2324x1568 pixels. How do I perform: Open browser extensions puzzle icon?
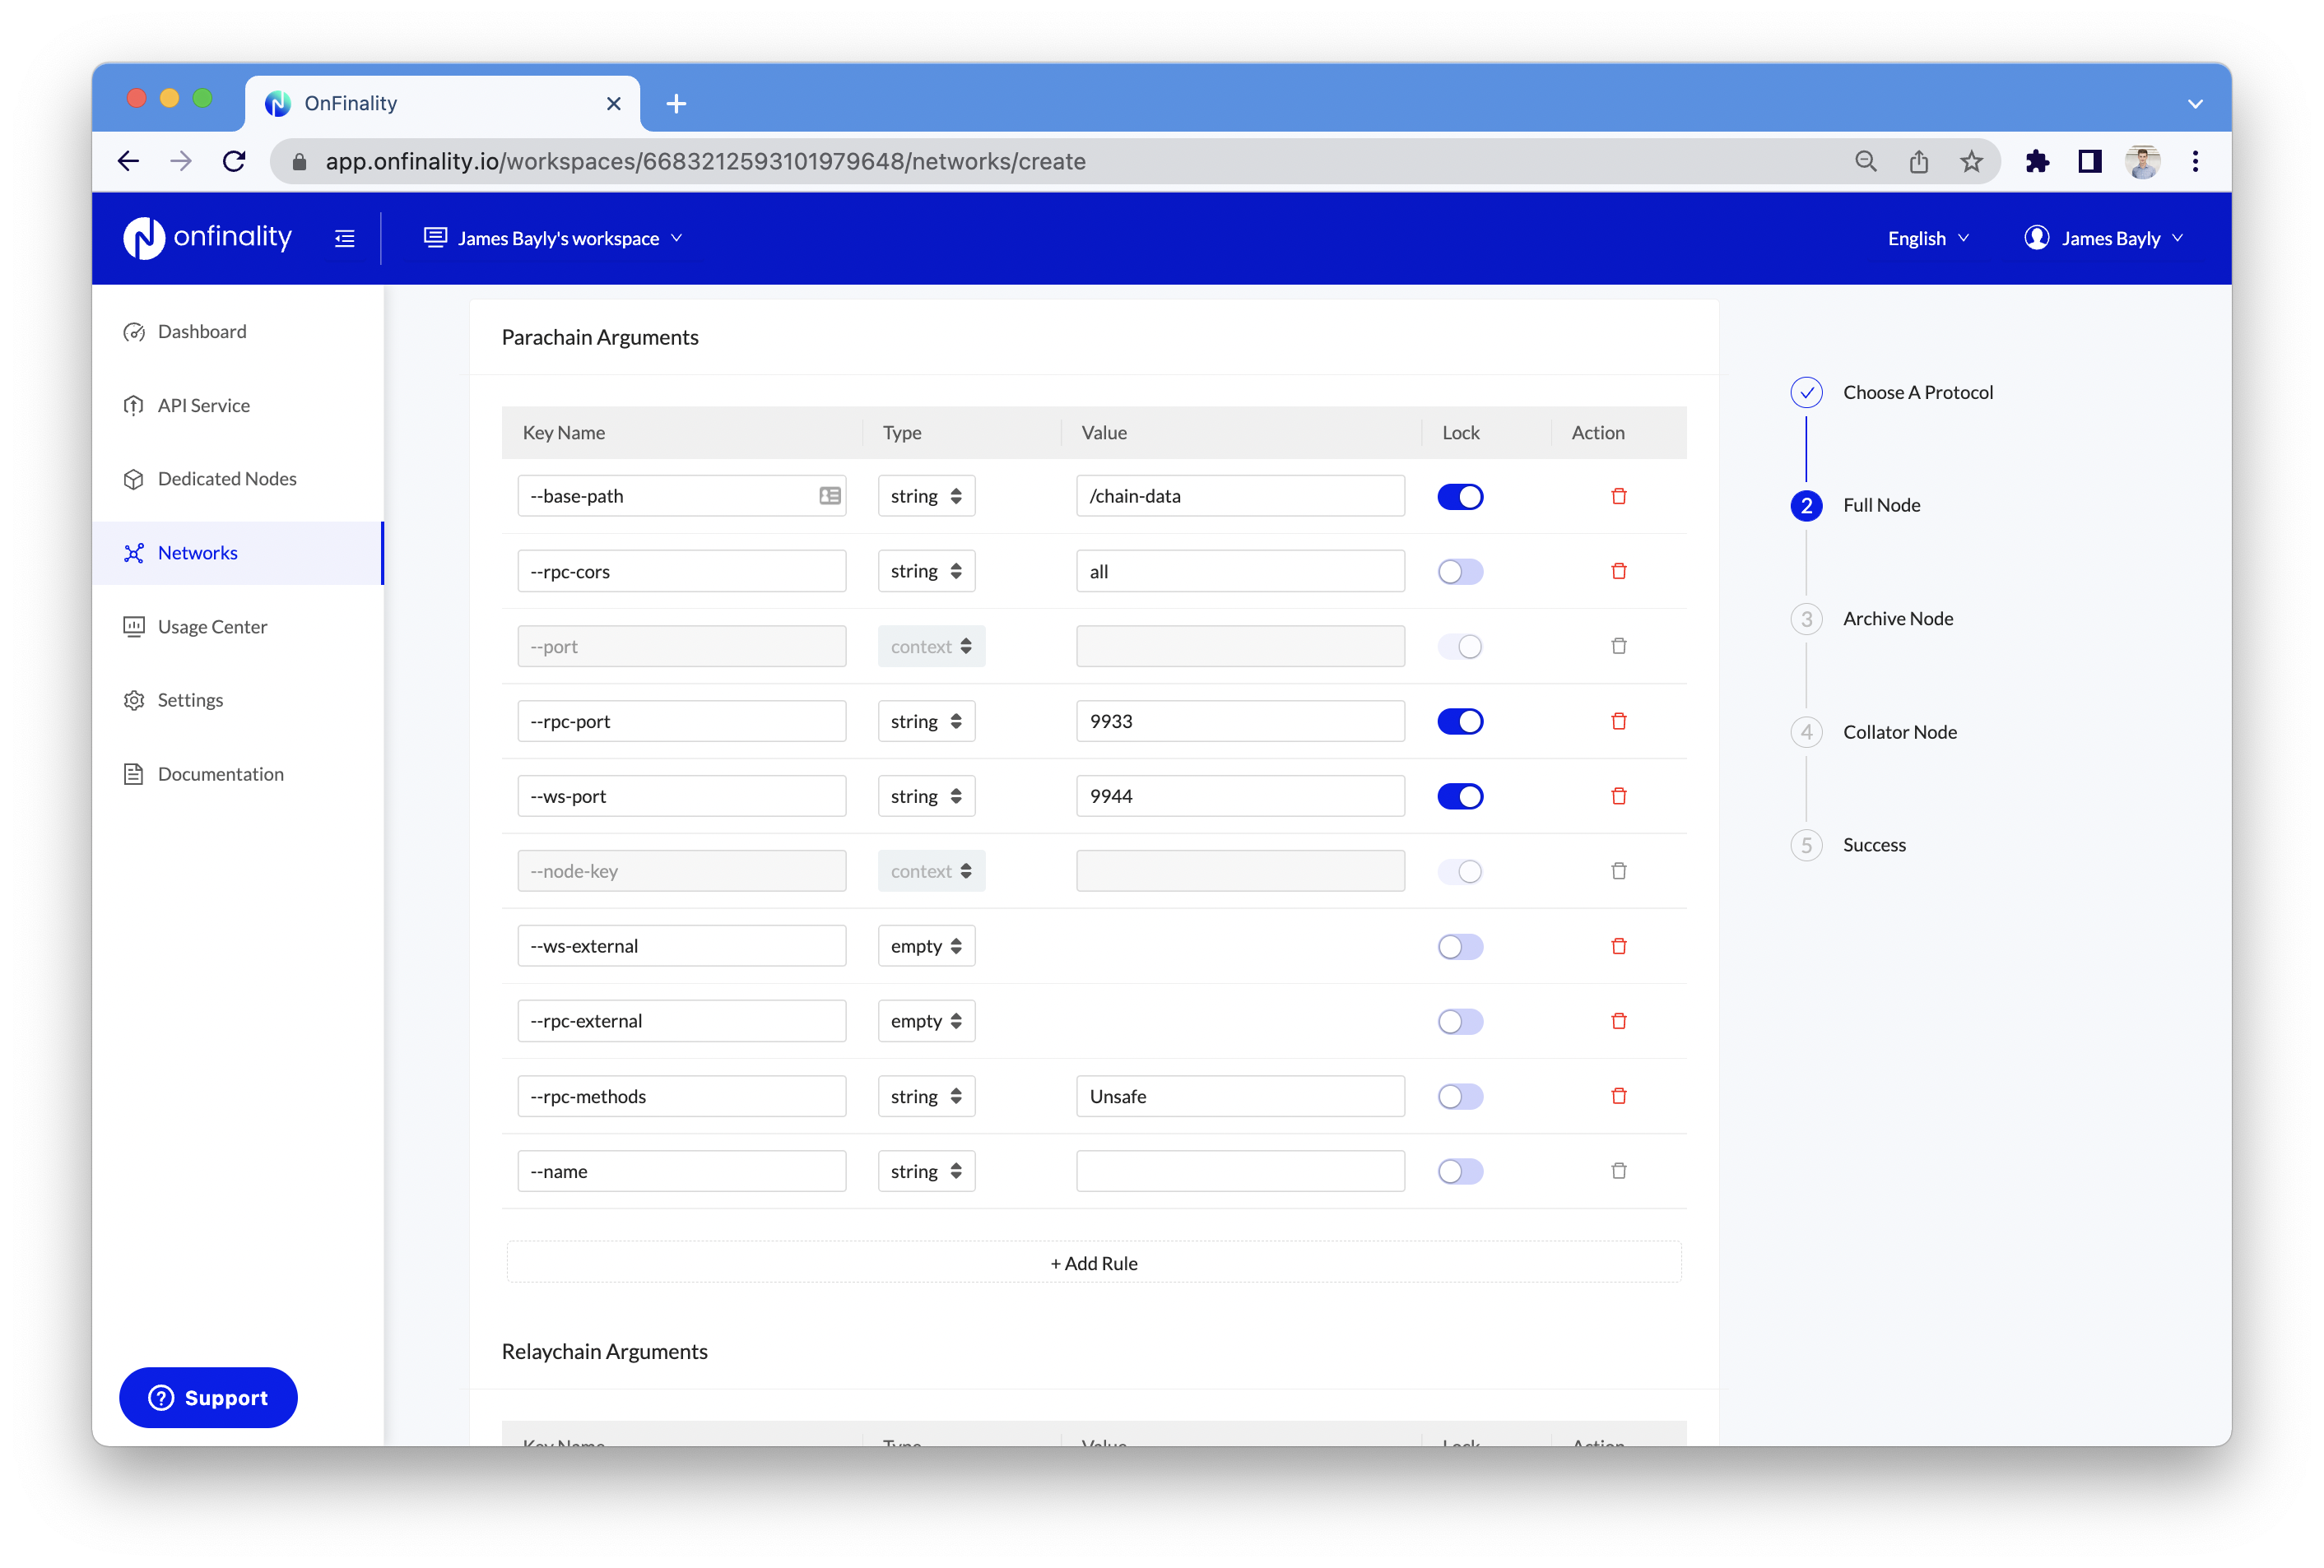click(2036, 161)
